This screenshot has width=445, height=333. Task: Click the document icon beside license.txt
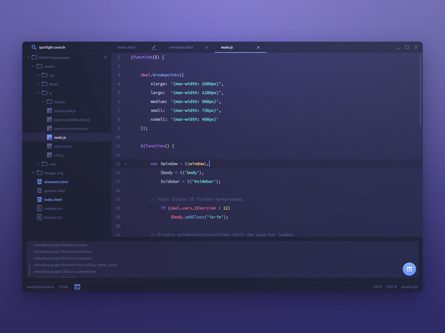tap(39, 217)
